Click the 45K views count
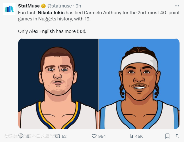The height and width of the screenshot is (142, 184). [139, 136]
